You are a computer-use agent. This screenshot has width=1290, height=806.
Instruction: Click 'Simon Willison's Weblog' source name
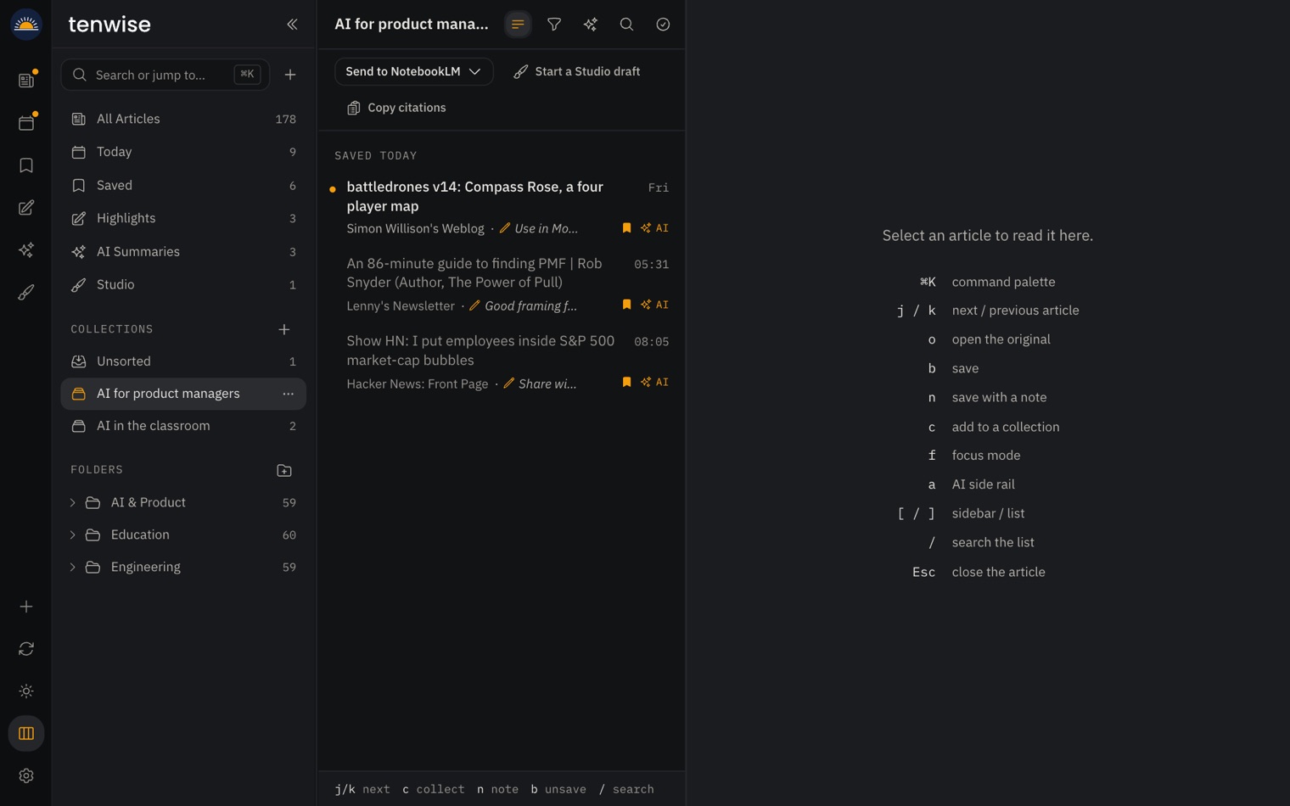(x=415, y=228)
